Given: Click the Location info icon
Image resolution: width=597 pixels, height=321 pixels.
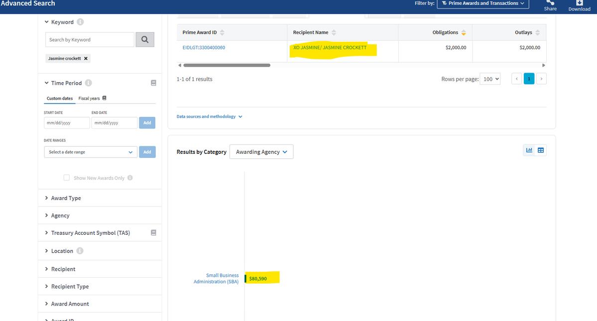Looking at the screenshot, I should pos(80,251).
